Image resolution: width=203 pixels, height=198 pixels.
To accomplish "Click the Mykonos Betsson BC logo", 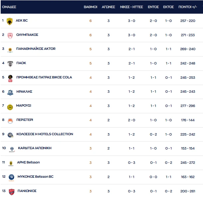I will 11,177.
